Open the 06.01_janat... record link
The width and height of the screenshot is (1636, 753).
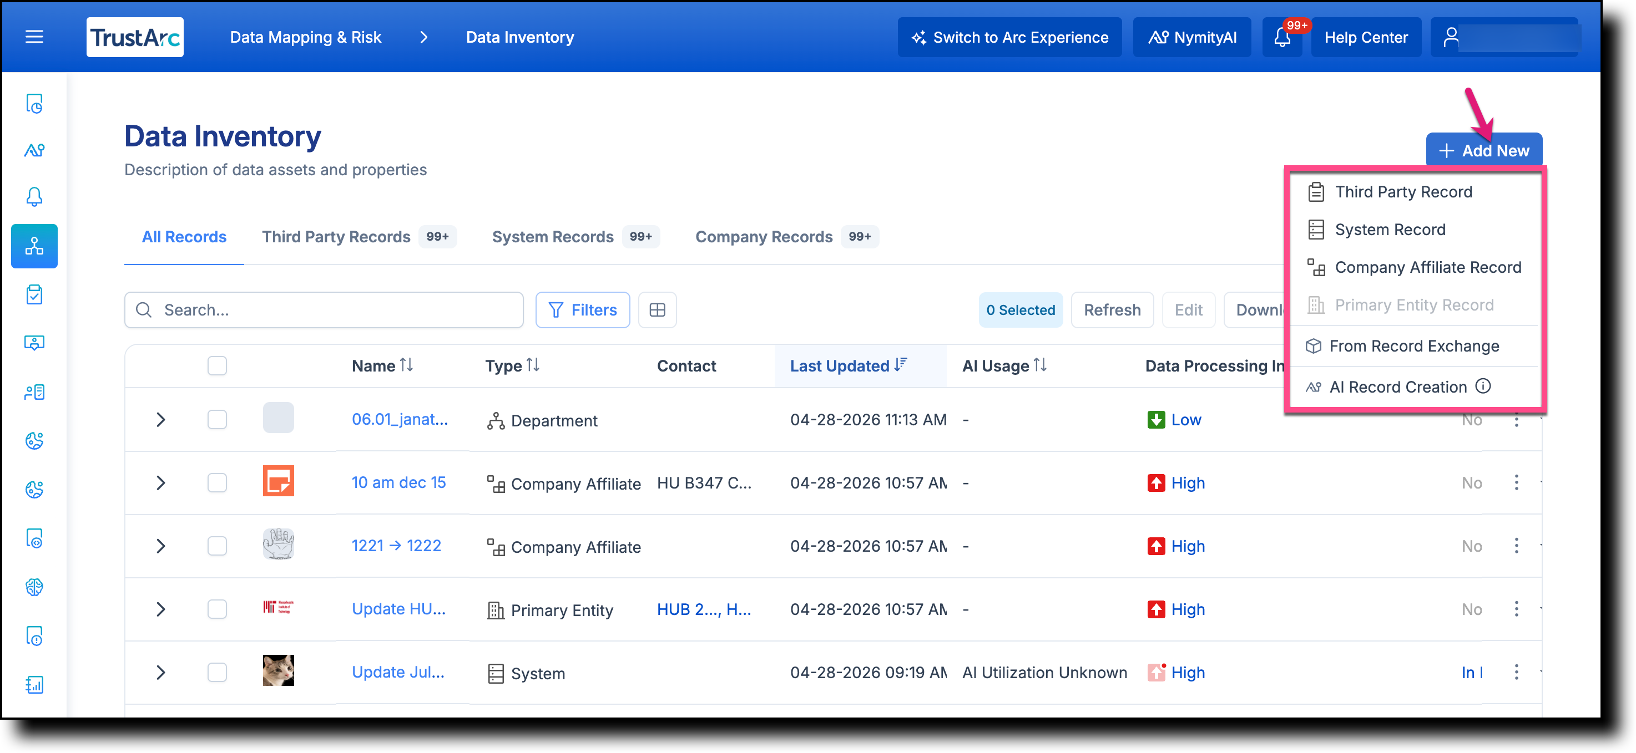pos(400,419)
